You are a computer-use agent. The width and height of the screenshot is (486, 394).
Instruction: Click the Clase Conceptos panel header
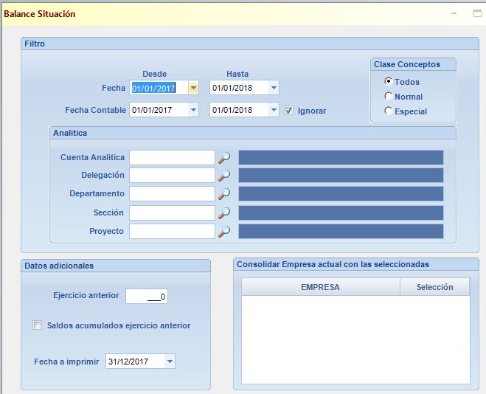pyautogui.click(x=413, y=64)
